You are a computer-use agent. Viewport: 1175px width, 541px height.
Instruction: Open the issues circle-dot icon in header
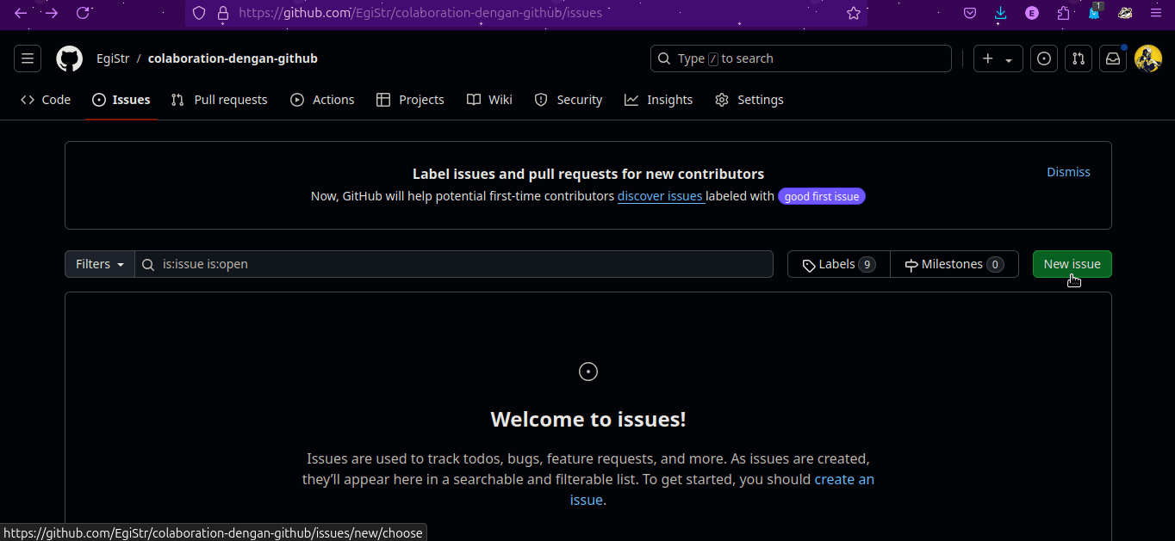[x=1044, y=58]
